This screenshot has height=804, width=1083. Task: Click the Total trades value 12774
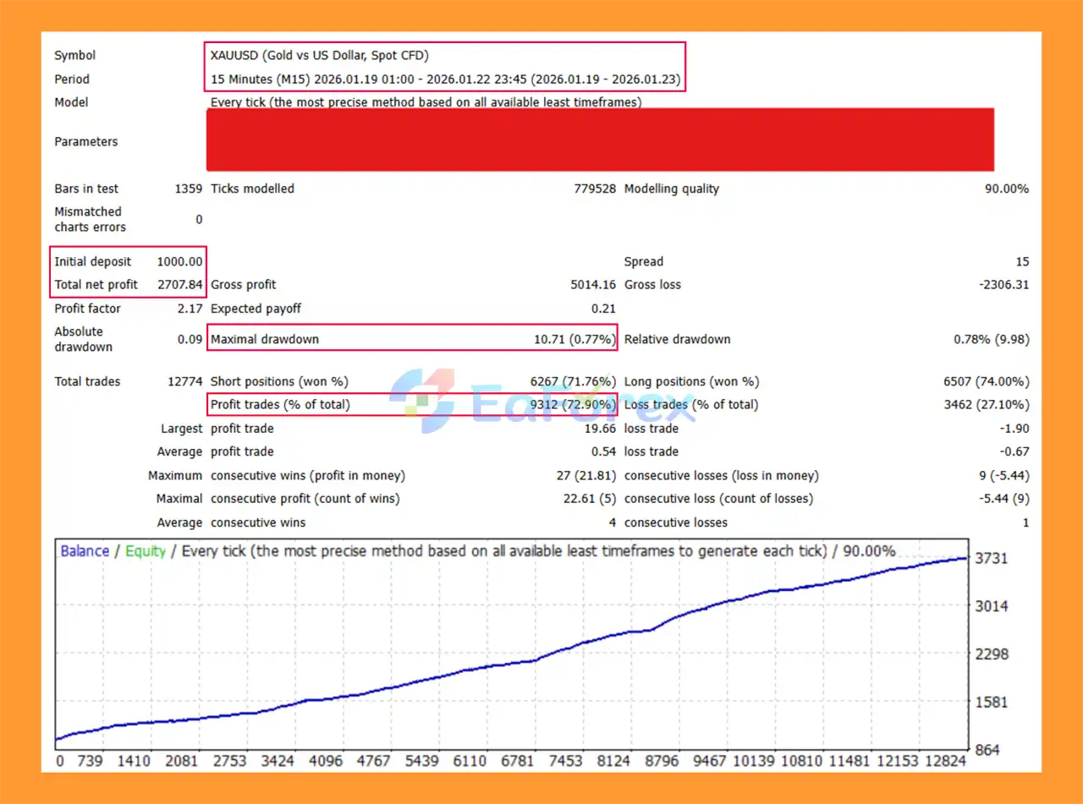[184, 382]
